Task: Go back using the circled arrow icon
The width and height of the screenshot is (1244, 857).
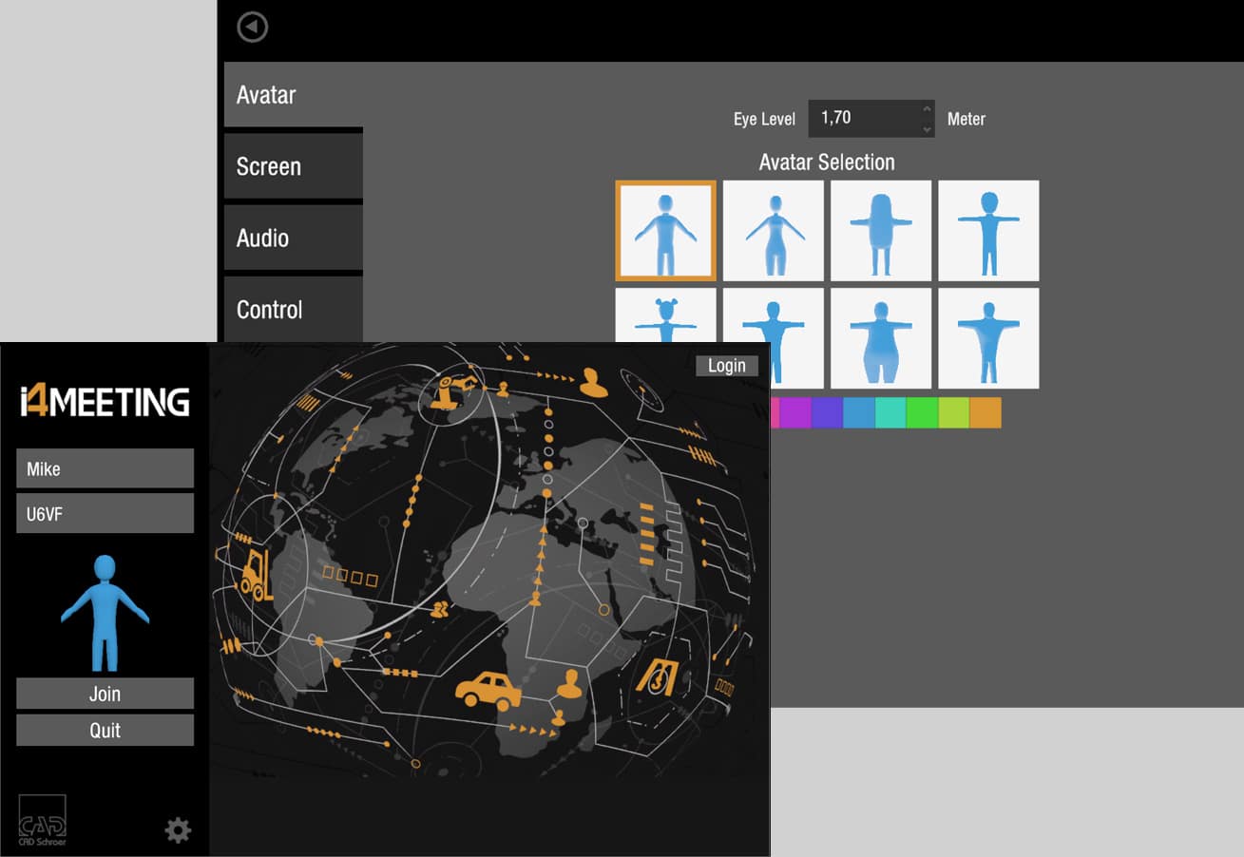Action: (x=252, y=27)
